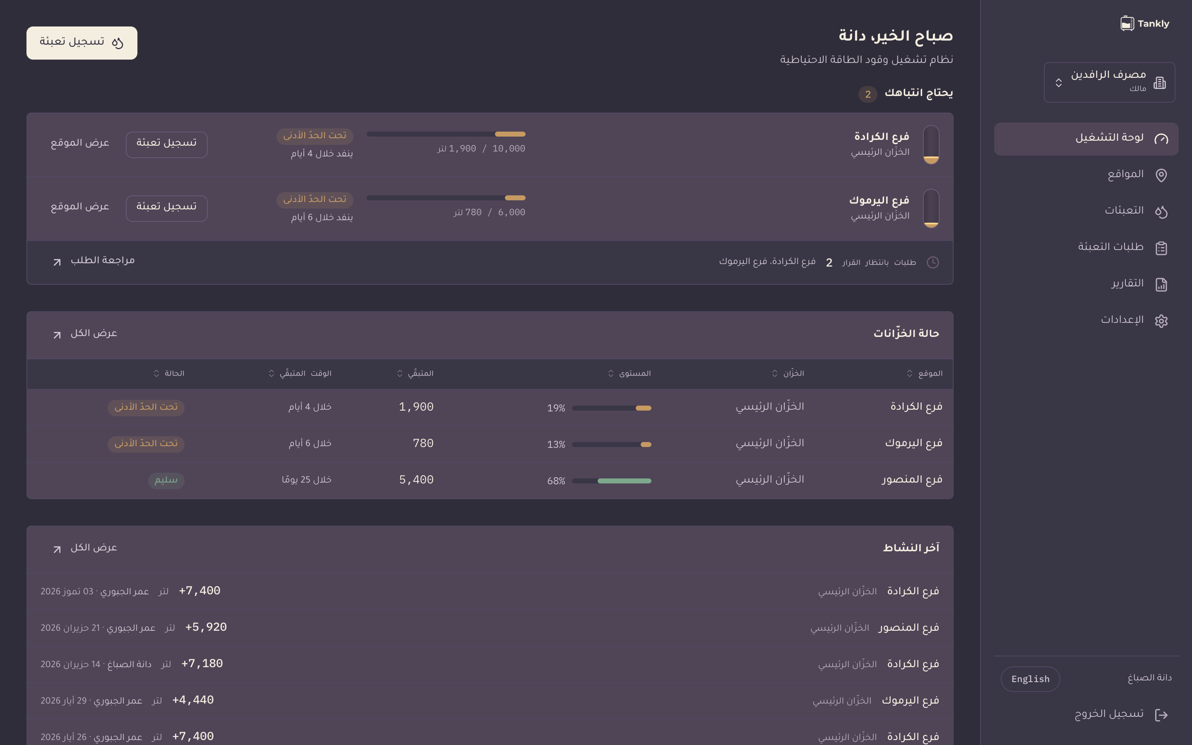
Task: Click the up-down chevron in organization switcher
Action: click(1058, 83)
